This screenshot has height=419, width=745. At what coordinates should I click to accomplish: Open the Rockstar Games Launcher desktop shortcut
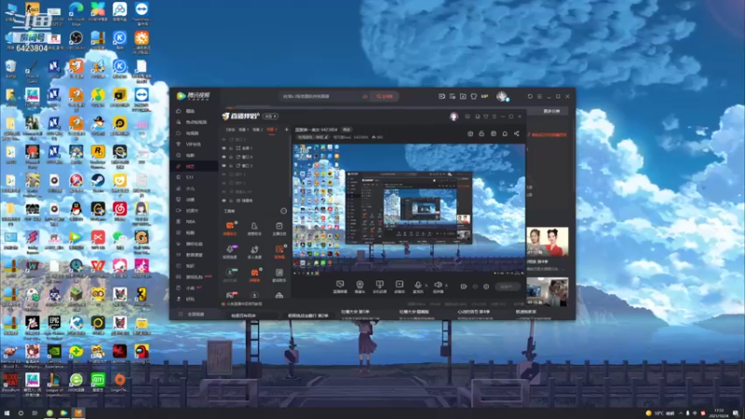click(x=98, y=155)
